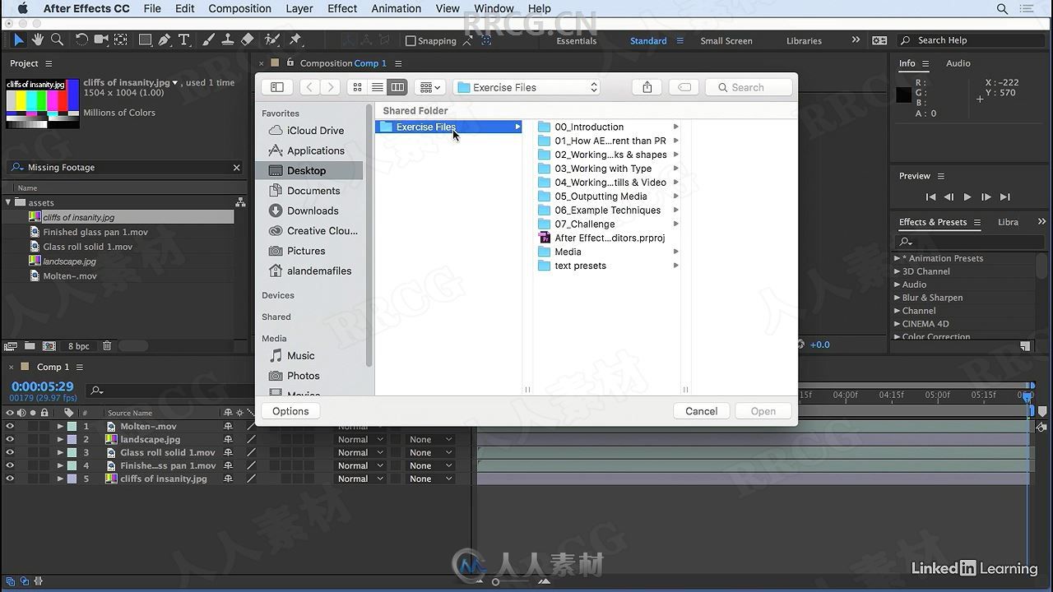This screenshot has height=592, width=1053.
Task: Select the Rectangle shape tool
Action: [x=145, y=39]
